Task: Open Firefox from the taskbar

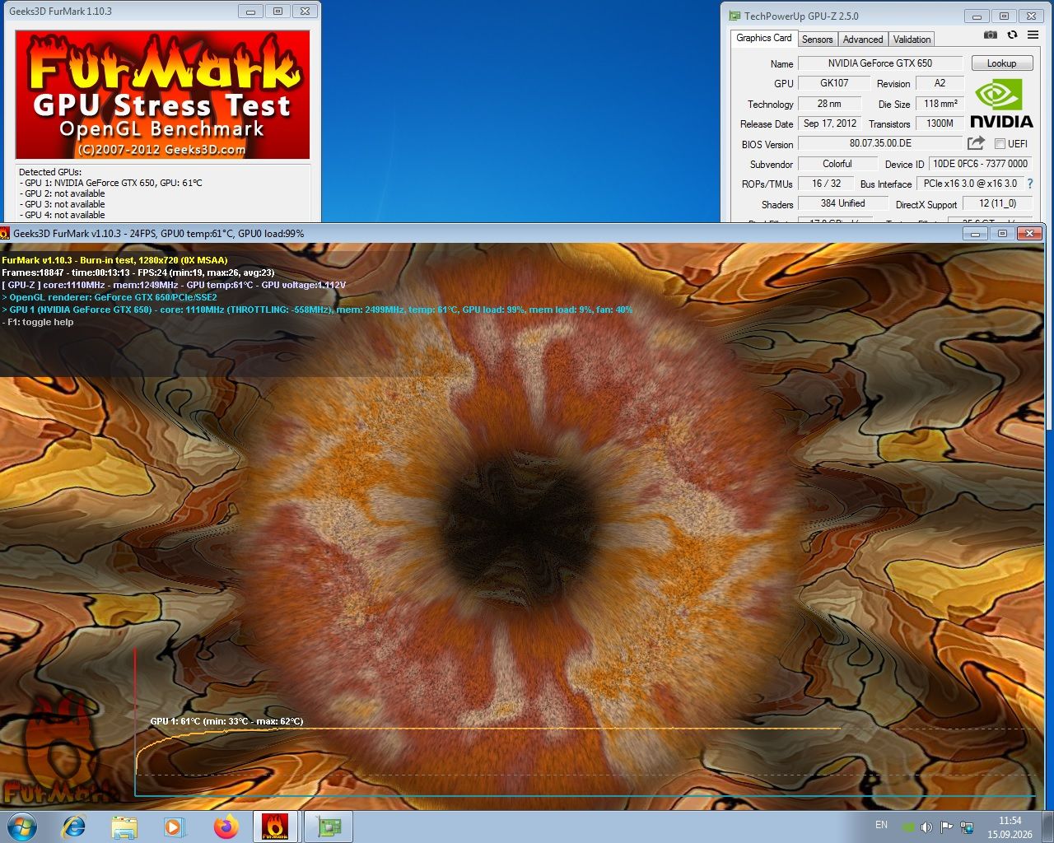Action: (x=226, y=827)
